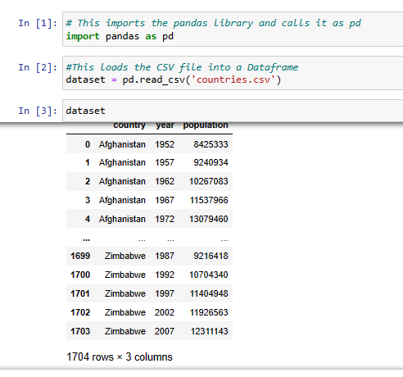Click the 1704 rows × 3 columns summary
Image resolution: width=403 pixels, height=377 pixels.
pos(120,357)
